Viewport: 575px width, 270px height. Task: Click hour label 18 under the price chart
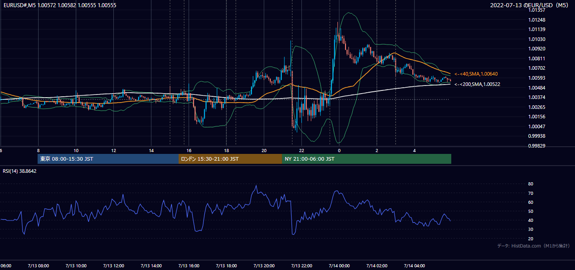point(226,151)
